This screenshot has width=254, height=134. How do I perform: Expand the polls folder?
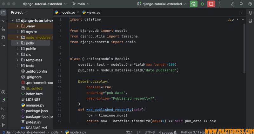point(17,43)
